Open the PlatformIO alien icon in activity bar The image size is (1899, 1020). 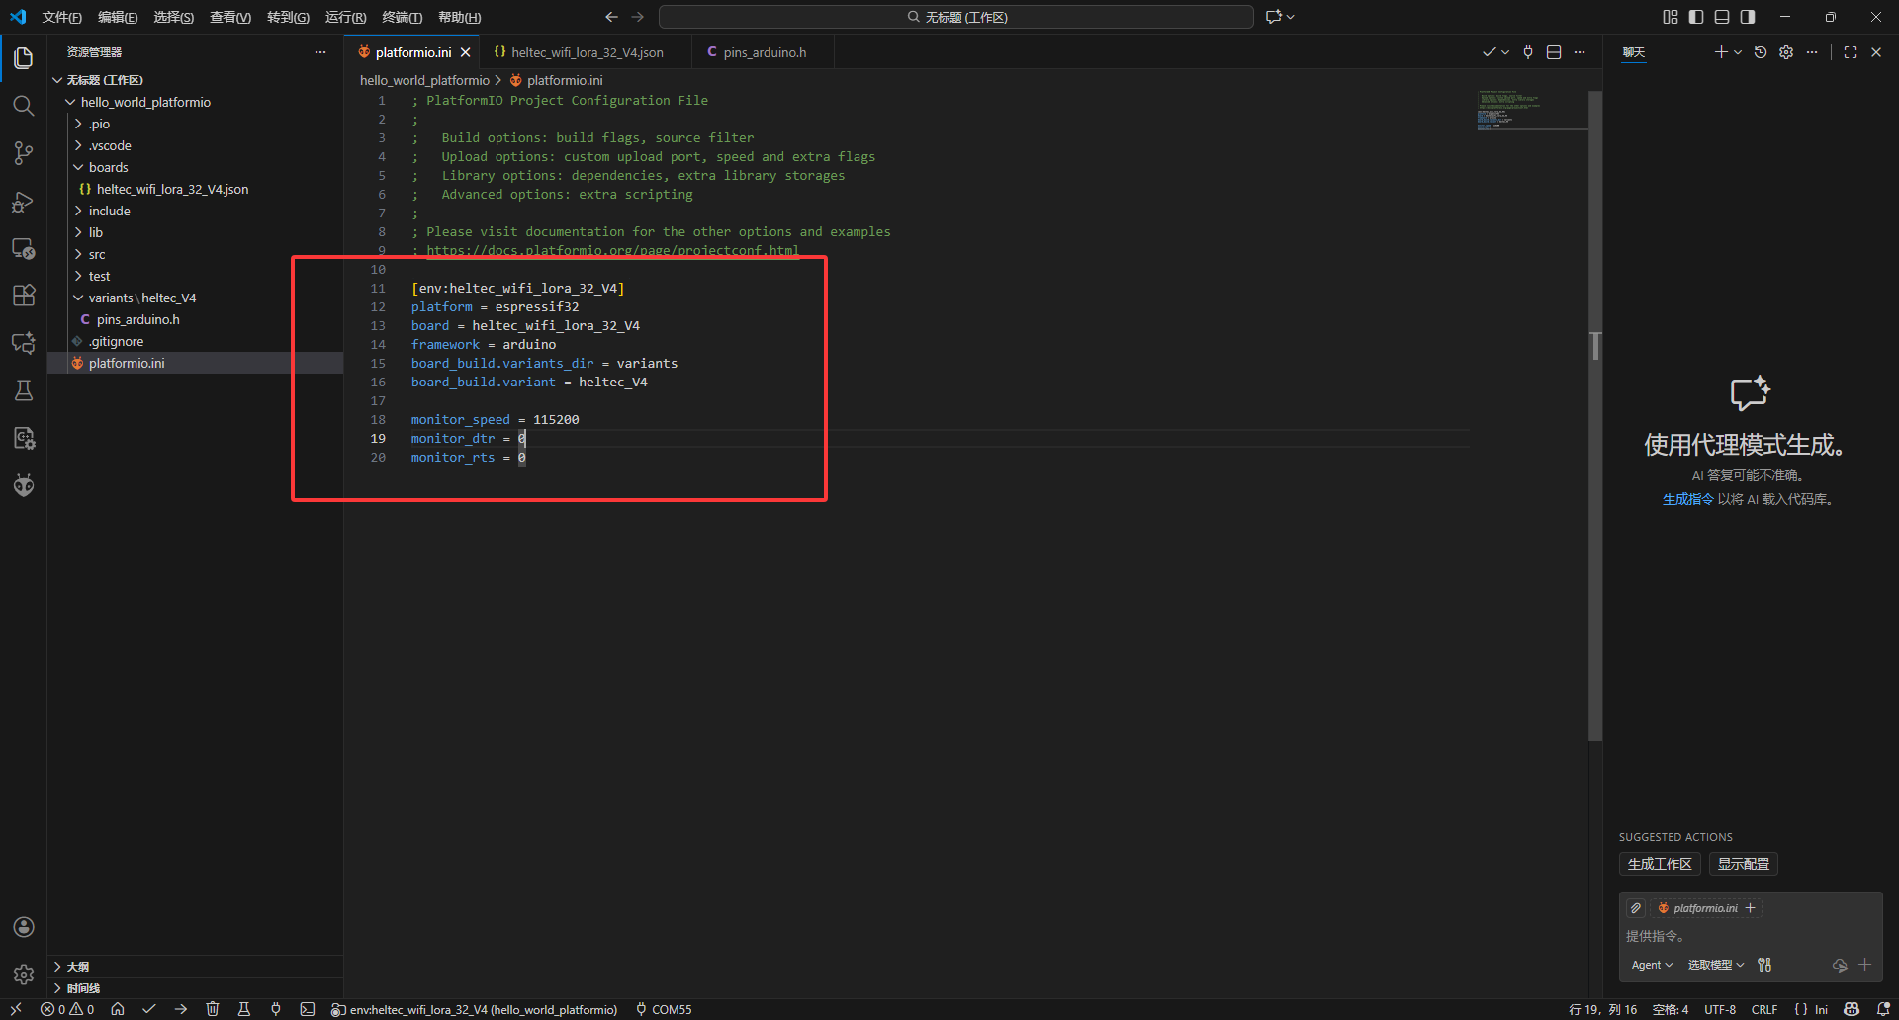[x=24, y=485]
